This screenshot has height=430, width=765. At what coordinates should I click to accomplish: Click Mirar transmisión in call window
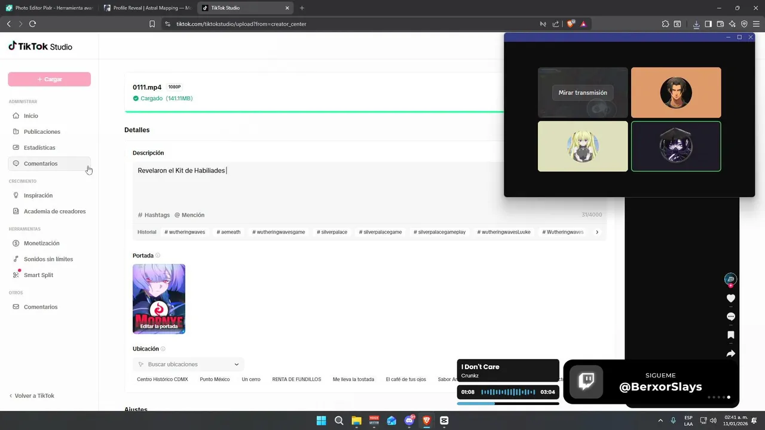tap(583, 93)
